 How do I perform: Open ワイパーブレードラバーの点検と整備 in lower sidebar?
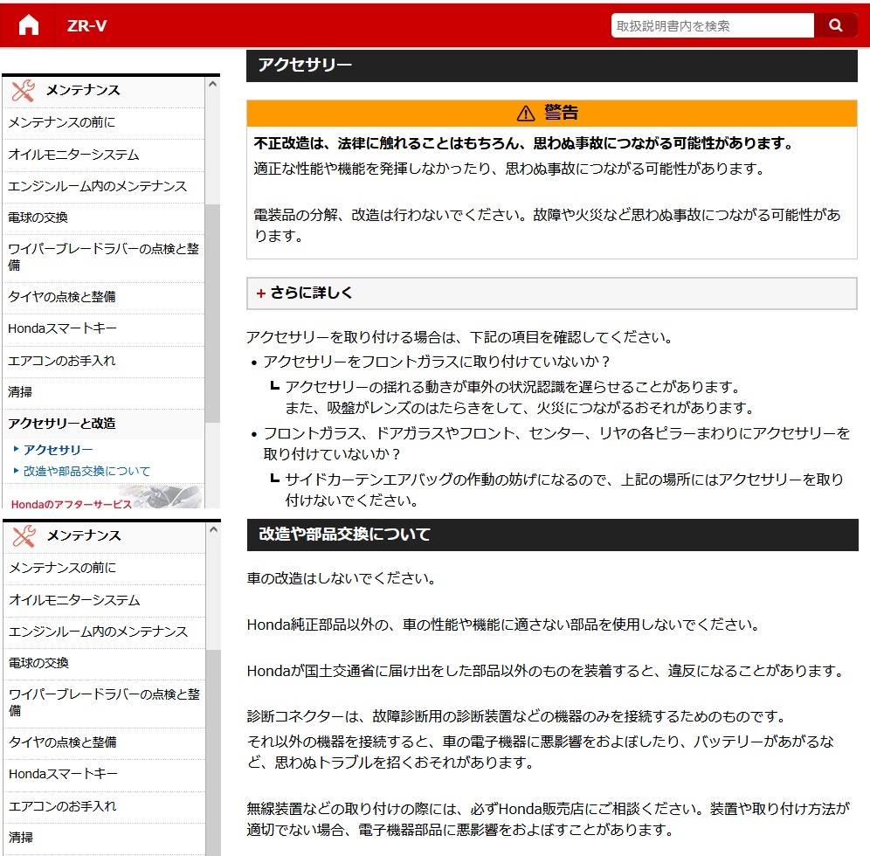pyautogui.click(x=104, y=703)
